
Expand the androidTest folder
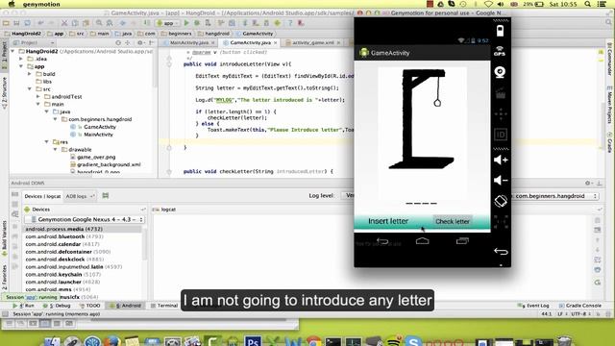coord(38,96)
